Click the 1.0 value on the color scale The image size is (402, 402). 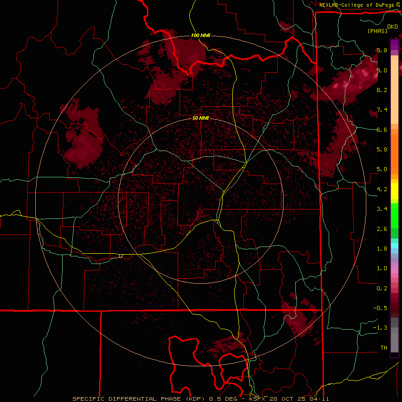382,268
